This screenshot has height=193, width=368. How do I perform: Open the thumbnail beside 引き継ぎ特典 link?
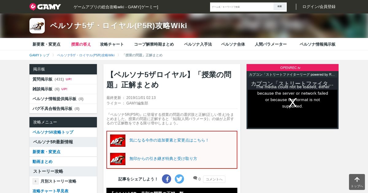click(118, 159)
